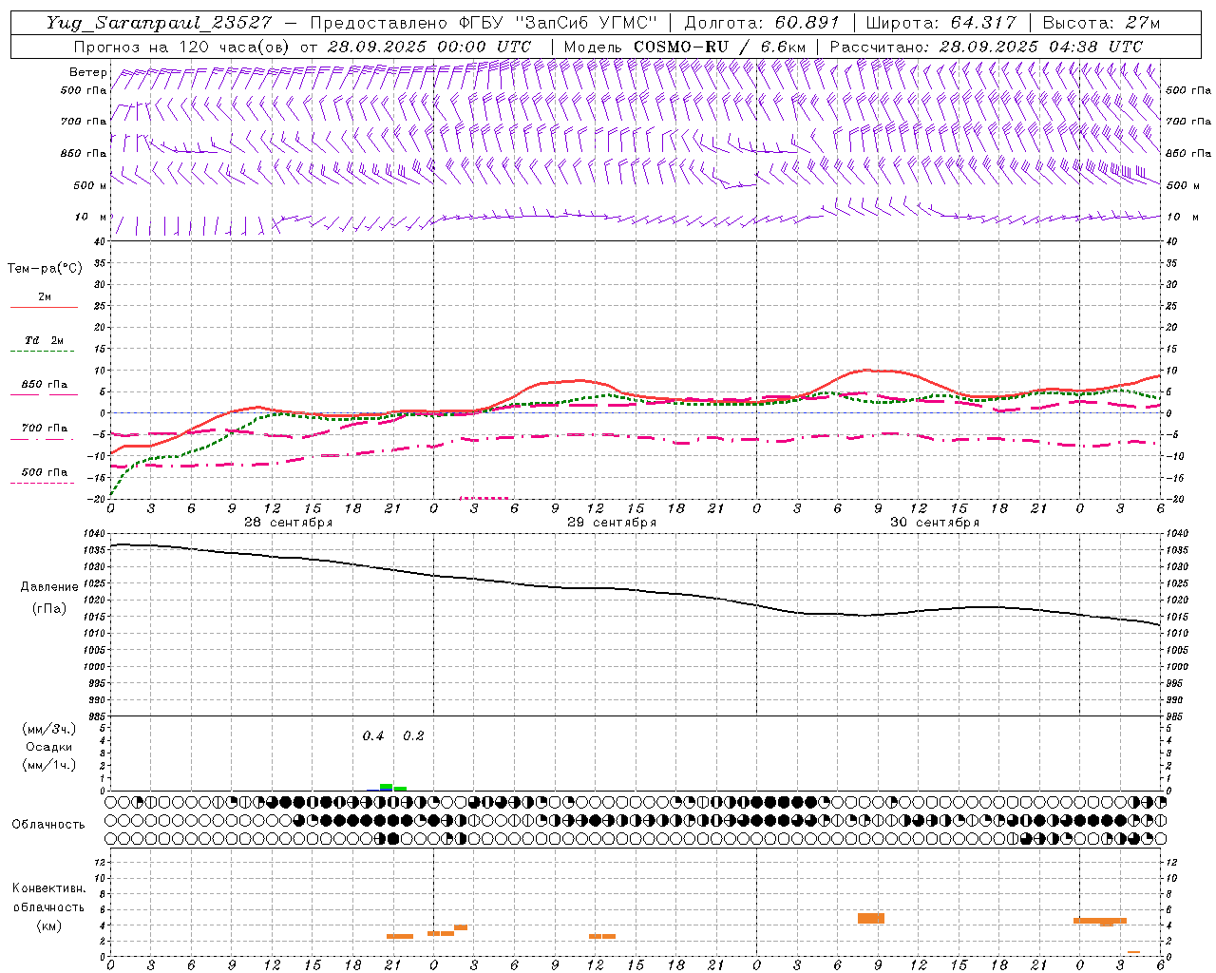Image resolution: width=1216 pixels, height=973 pixels.
Task: Click the (км) unit under convective cloud label
Action: (x=49, y=925)
